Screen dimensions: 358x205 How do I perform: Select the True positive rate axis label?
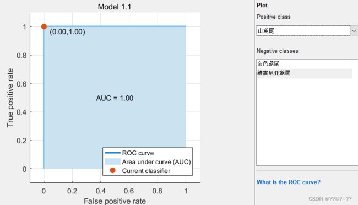click(10, 98)
